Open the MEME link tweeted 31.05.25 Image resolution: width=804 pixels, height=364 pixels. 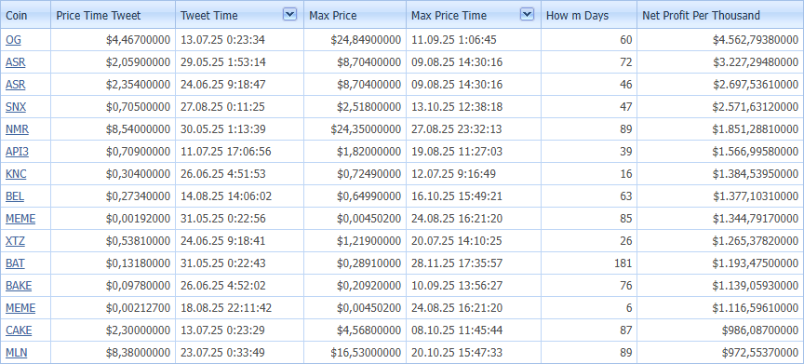pos(20,219)
